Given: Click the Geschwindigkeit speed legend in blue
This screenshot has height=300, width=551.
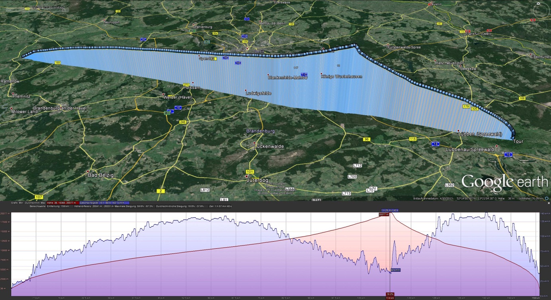Looking at the screenshot, I should (104, 203).
